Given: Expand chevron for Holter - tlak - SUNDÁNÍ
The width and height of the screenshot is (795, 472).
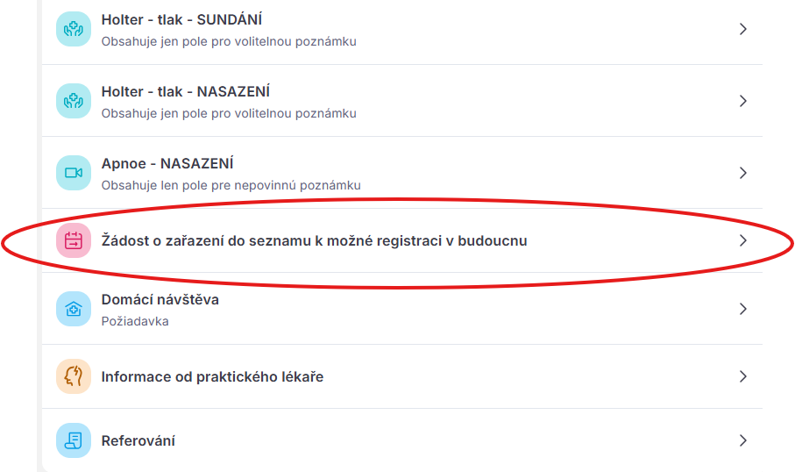Looking at the screenshot, I should [743, 29].
